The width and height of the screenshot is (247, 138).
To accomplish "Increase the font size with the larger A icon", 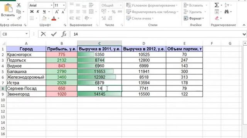I will [x=57, y=12].
